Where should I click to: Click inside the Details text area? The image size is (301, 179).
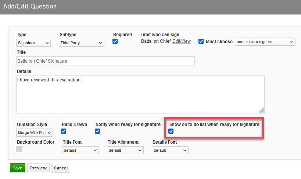click(140, 94)
